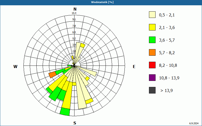Click the orange 5,7 - 8,2 legend swatch
Image resolution: width=202 pixels, height=126 pixels.
[152, 52]
